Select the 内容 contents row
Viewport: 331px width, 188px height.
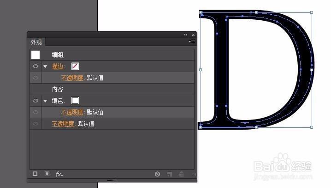coord(112,89)
